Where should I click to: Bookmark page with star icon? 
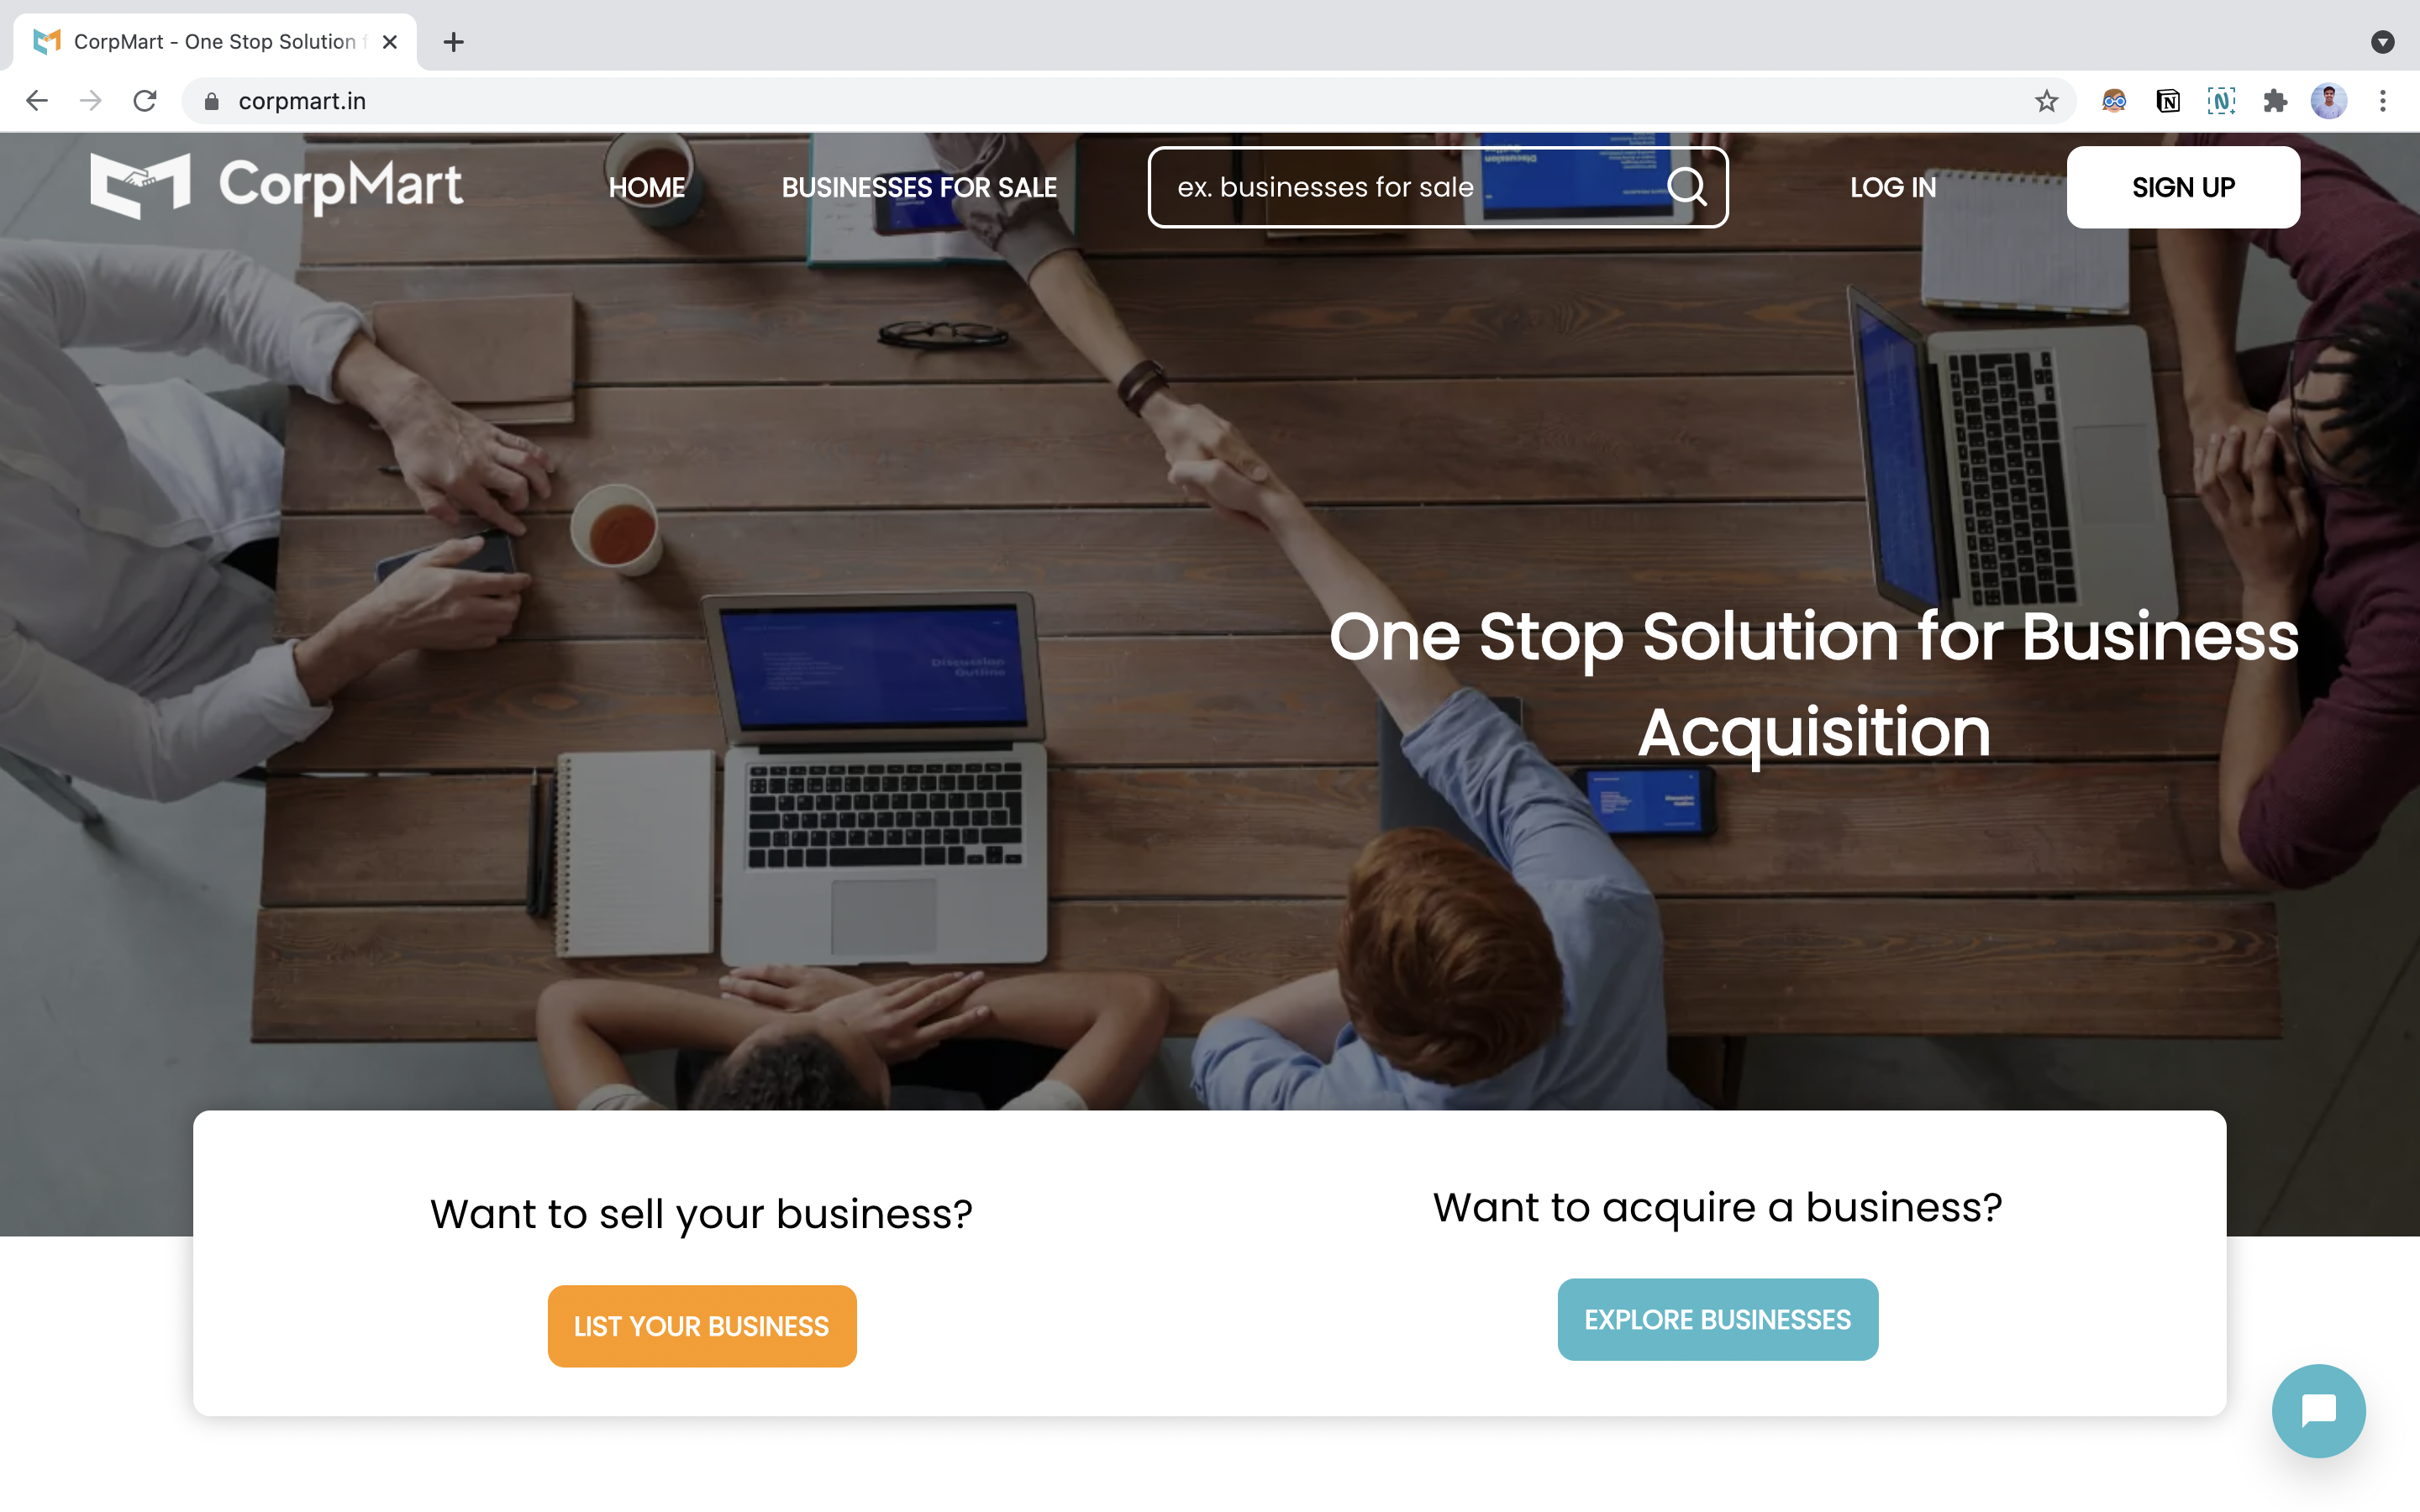click(2046, 101)
